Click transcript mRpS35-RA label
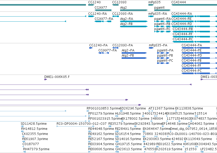Screen dimensions: 217x153 pos(158,14)
